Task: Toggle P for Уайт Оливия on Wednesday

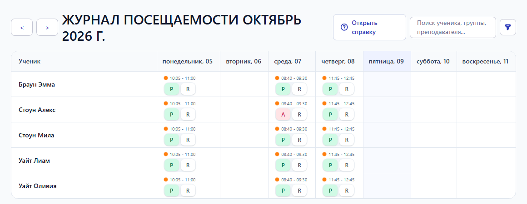Action: (283, 190)
